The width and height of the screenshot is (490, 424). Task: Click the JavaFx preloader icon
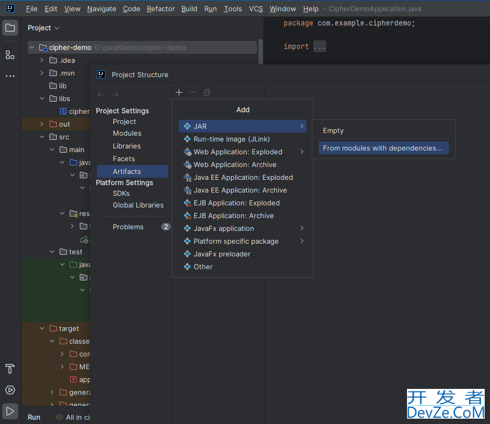(x=187, y=254)
